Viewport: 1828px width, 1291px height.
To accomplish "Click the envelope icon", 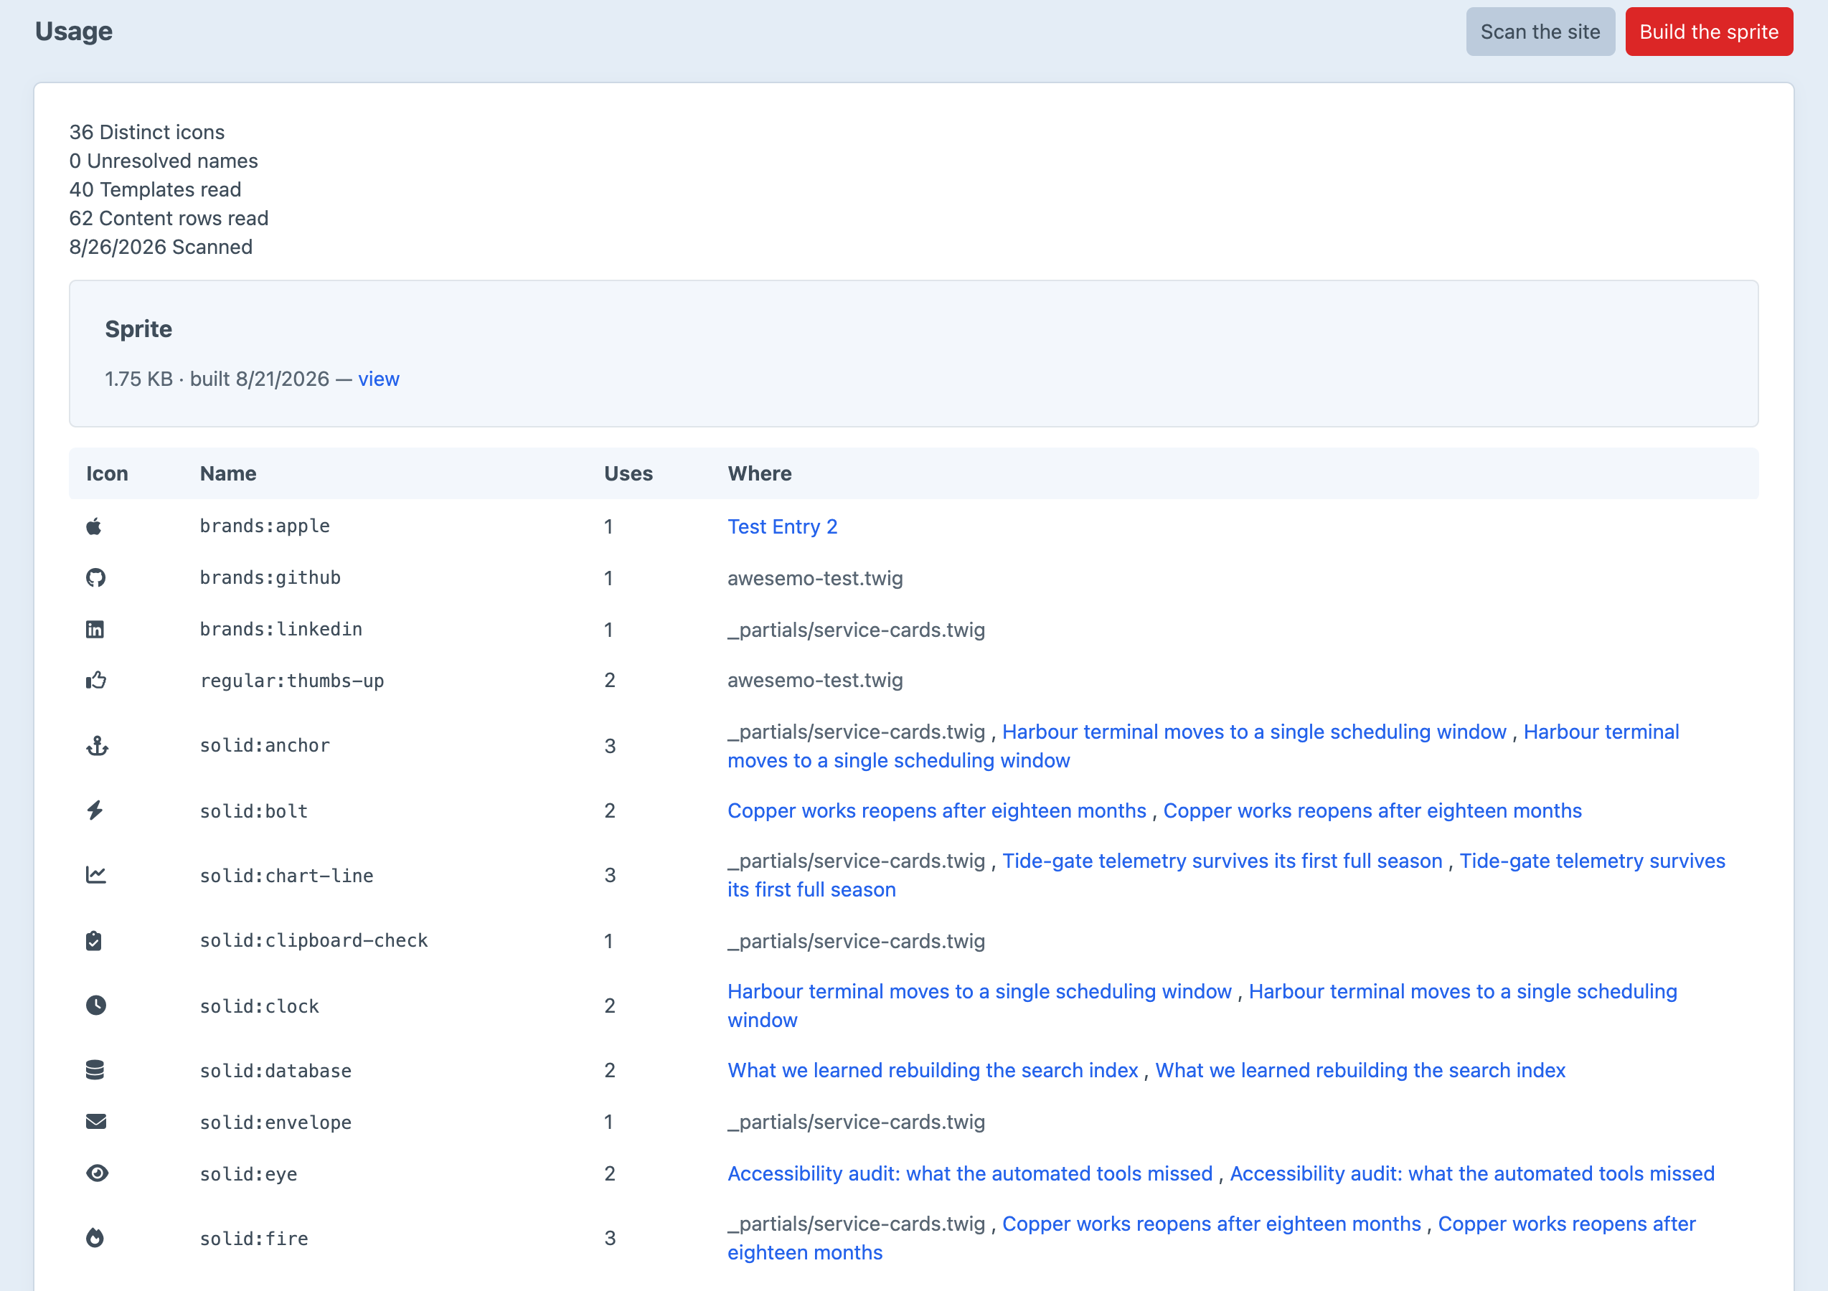I will click(x=95, y=1122).
